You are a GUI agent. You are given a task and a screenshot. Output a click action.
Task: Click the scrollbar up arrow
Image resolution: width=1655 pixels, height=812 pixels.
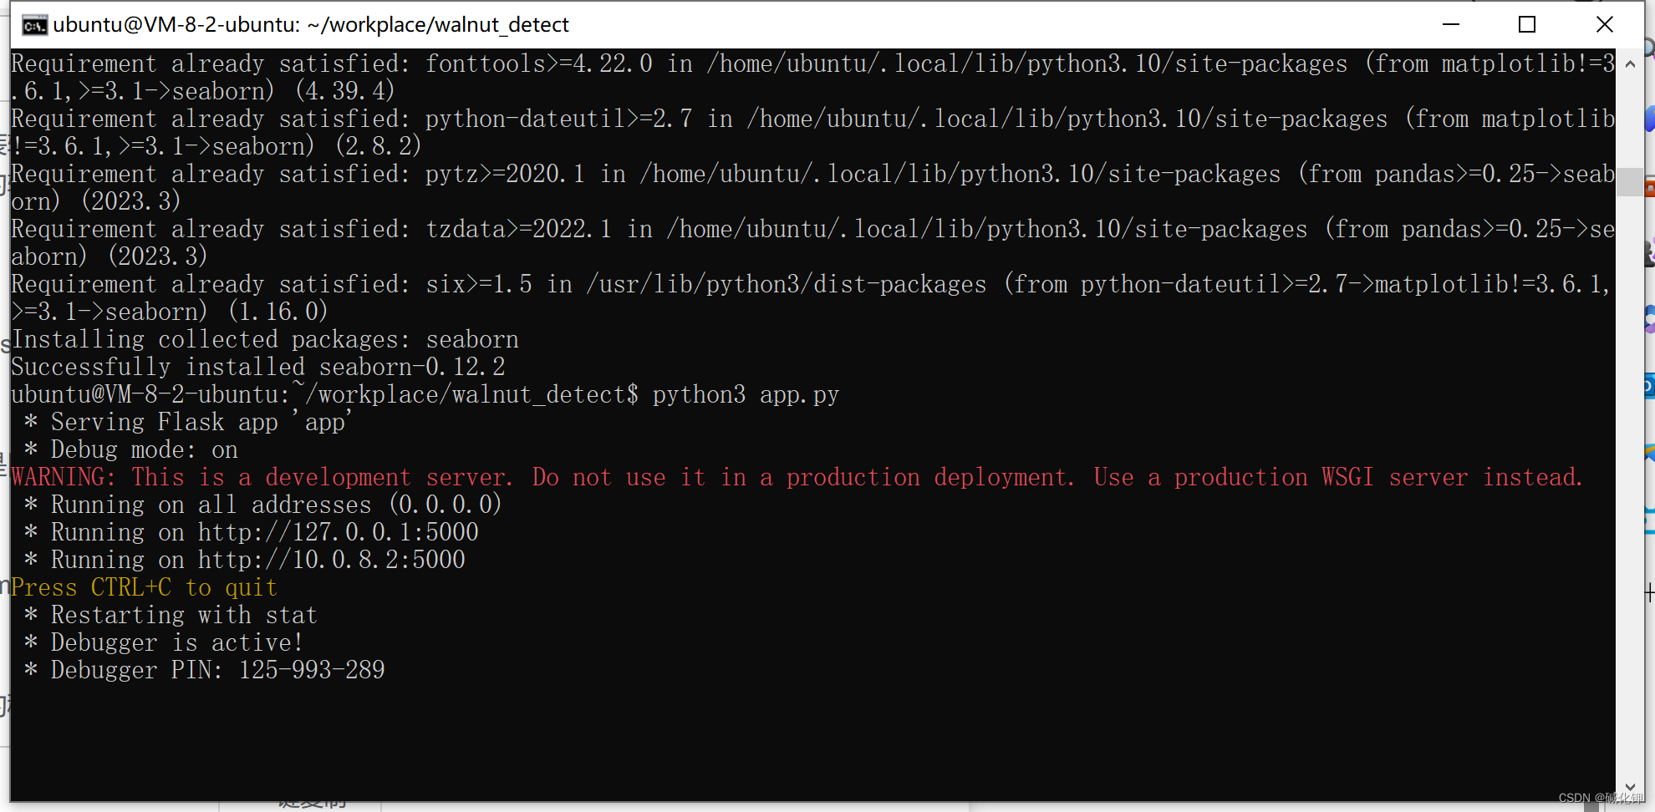[1629, 63]
